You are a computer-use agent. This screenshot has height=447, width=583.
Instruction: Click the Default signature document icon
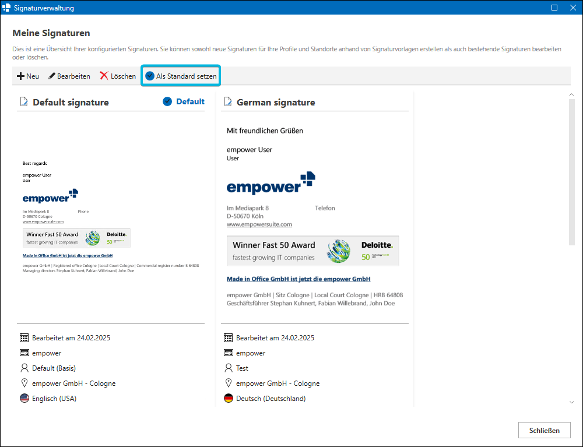click(x=24, y=101)
